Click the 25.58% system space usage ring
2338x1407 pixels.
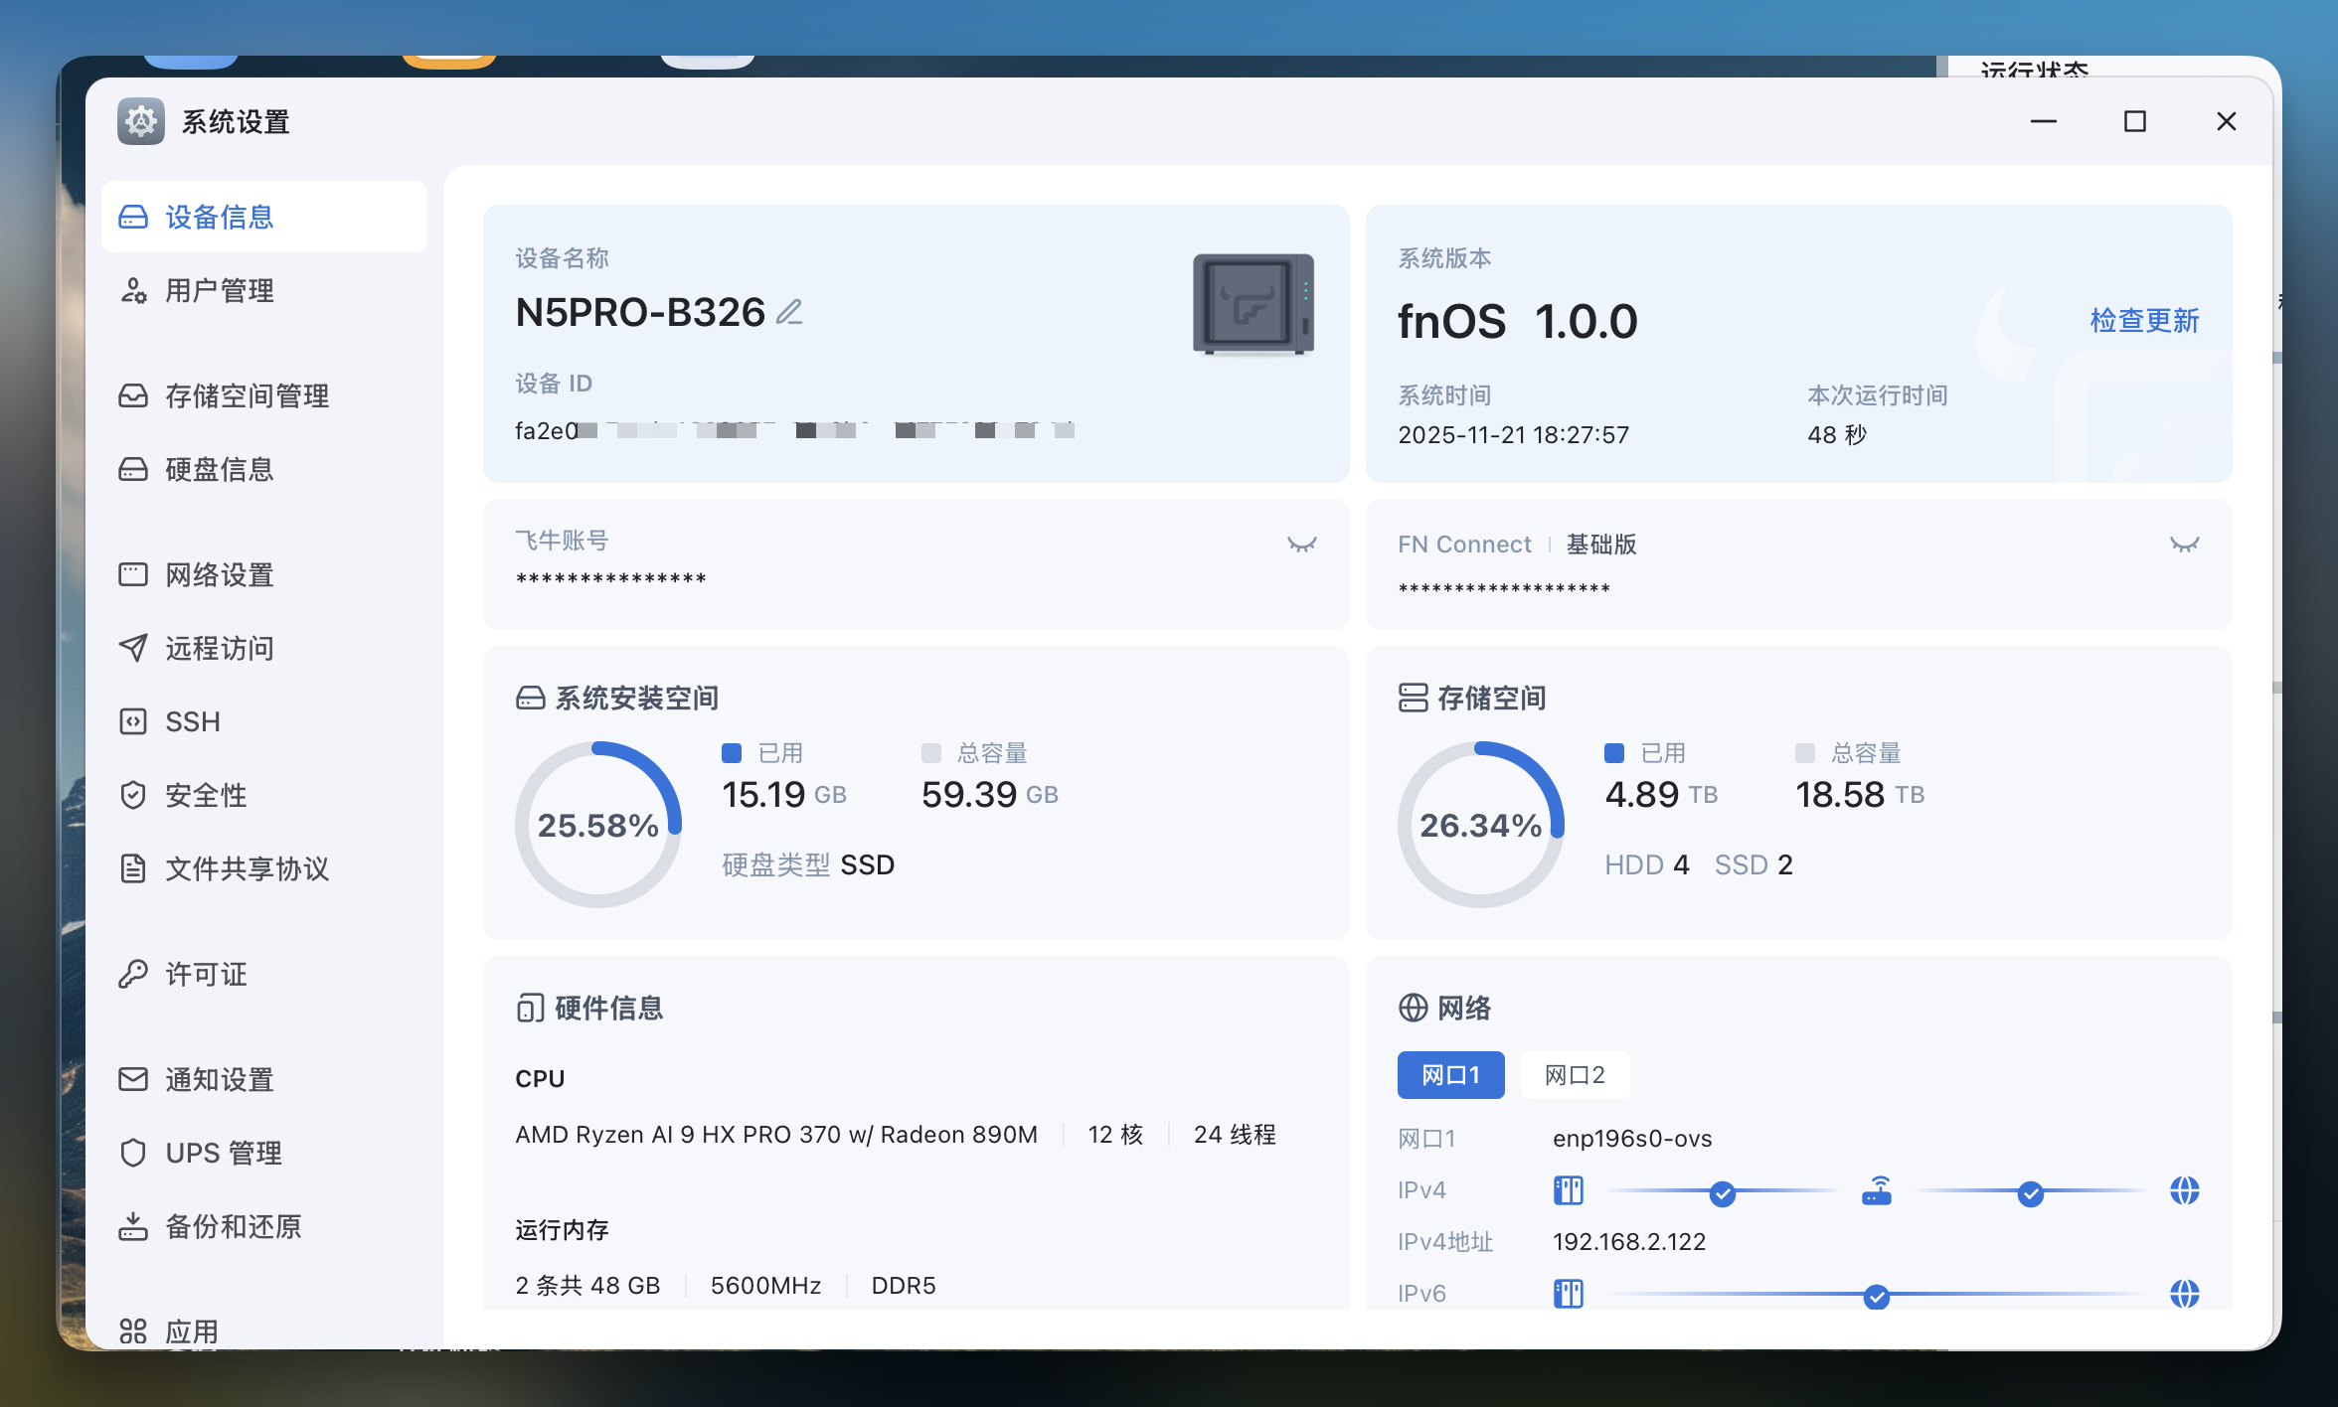598,825
